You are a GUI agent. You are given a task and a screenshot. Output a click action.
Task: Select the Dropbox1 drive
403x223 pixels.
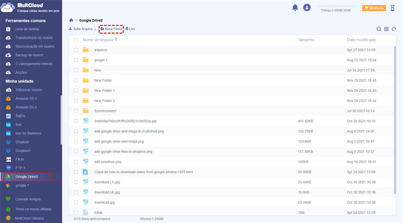(x=23, y=151)
